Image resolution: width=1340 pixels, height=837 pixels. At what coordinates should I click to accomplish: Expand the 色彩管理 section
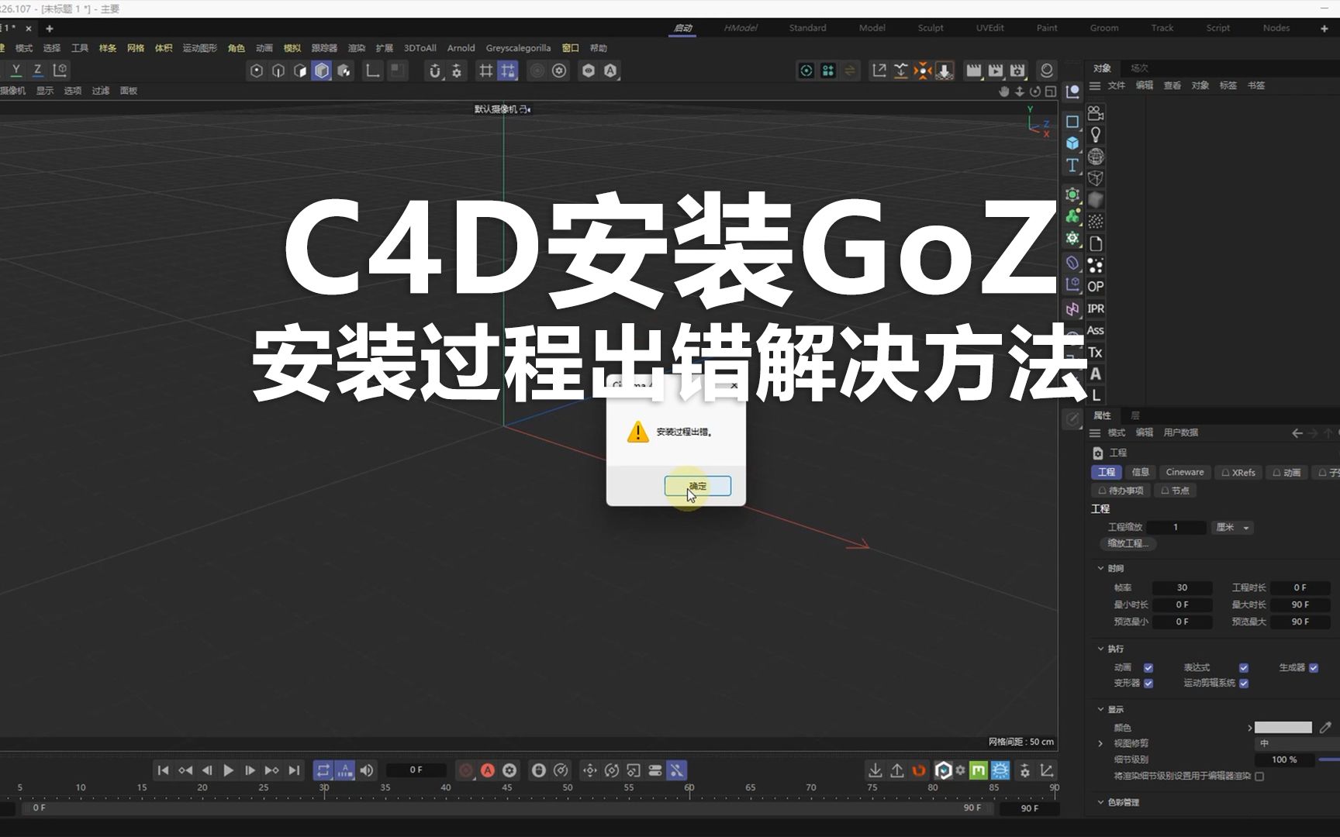pos(1100,802)
